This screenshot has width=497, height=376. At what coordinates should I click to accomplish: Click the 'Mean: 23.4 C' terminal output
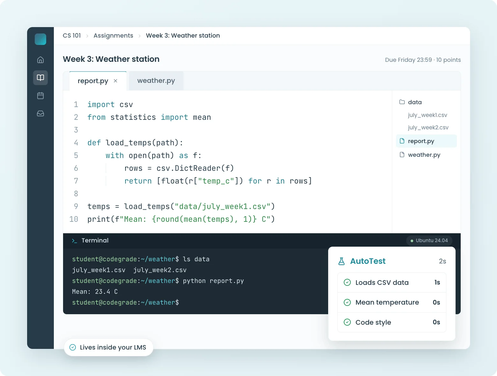[x=95, y=292]
